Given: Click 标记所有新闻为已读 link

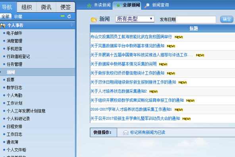Looking at the screenshot, I should coord(148,132).
